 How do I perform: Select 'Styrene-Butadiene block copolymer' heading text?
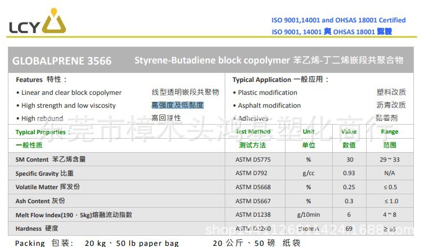coord(212,60)
